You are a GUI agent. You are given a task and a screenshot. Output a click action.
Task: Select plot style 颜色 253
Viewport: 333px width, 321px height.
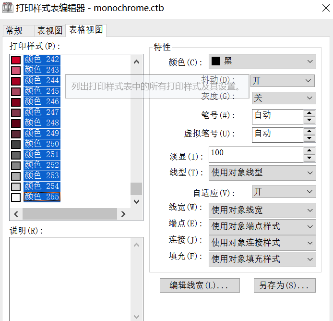coord(42,176)
